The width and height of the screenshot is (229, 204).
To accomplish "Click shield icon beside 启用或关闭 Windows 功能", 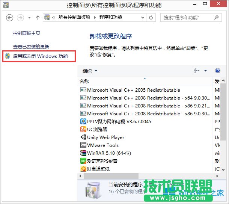I will point(8,56).
